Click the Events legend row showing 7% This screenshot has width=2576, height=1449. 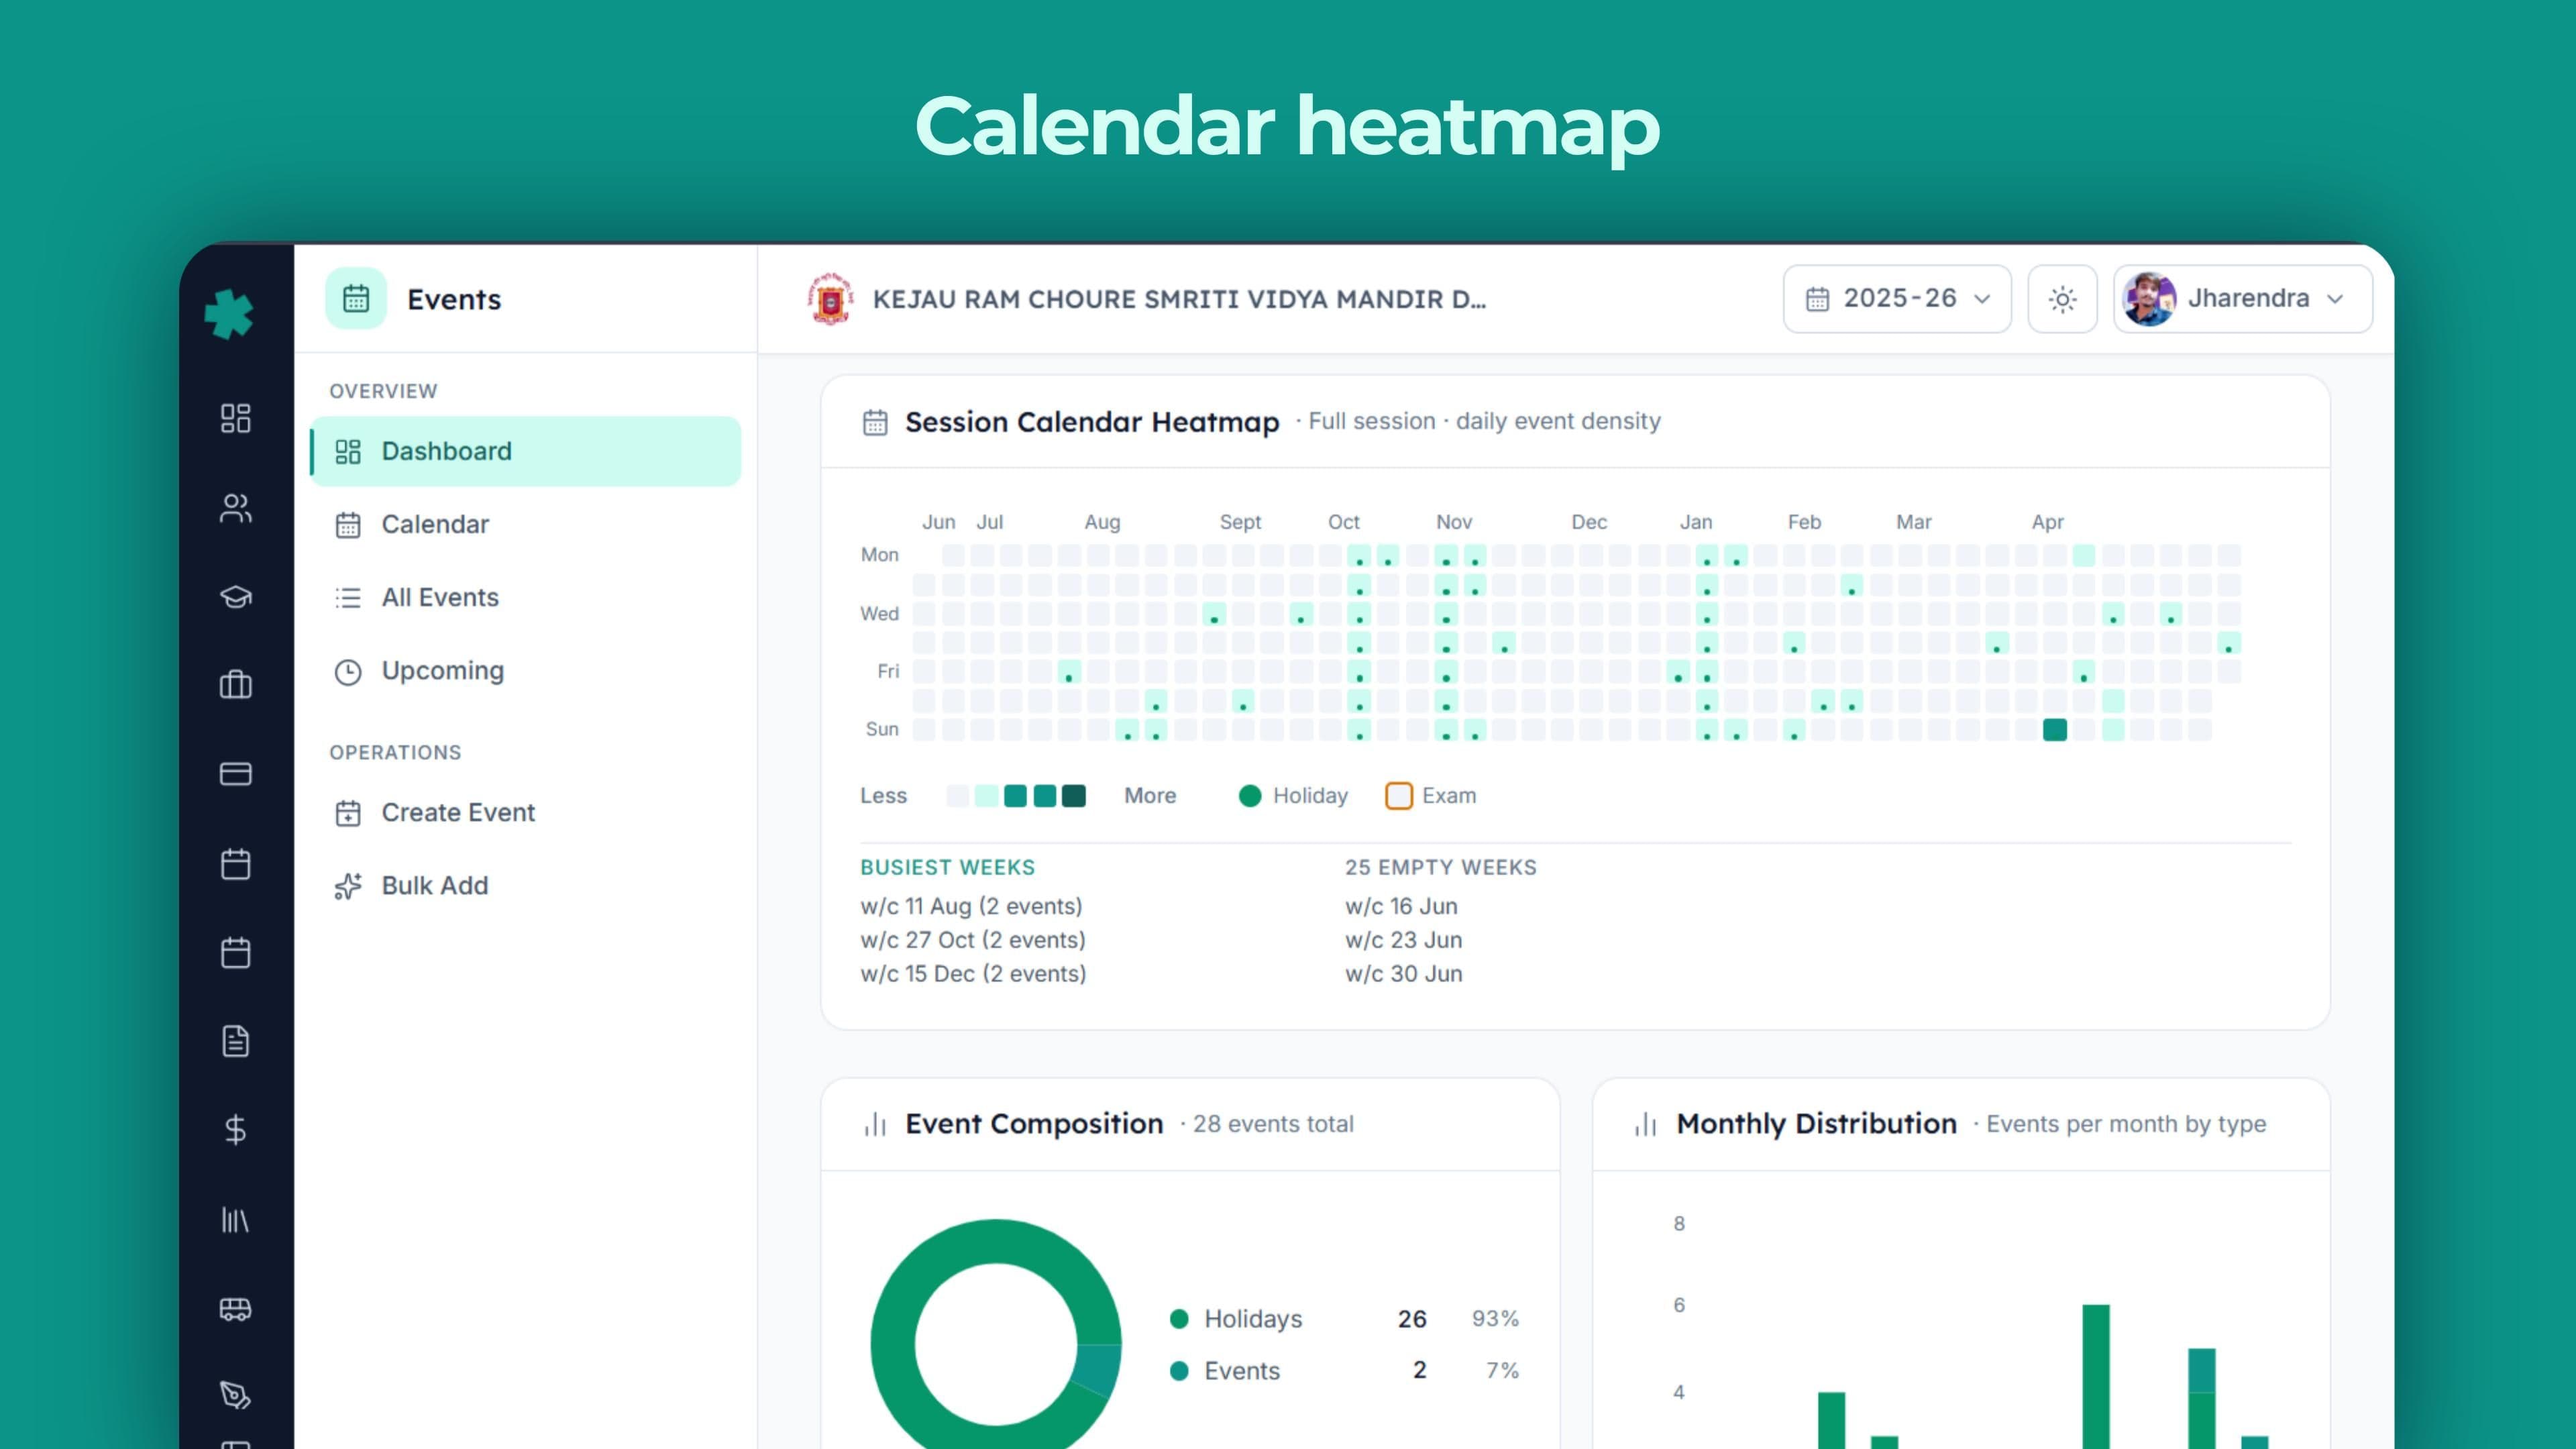tap(1344, 1371)
